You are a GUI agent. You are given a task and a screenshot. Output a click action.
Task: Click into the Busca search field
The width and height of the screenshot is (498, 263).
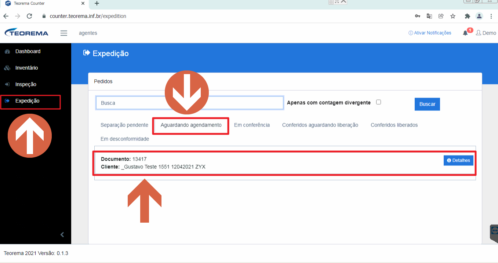click(x=190, y=103)
